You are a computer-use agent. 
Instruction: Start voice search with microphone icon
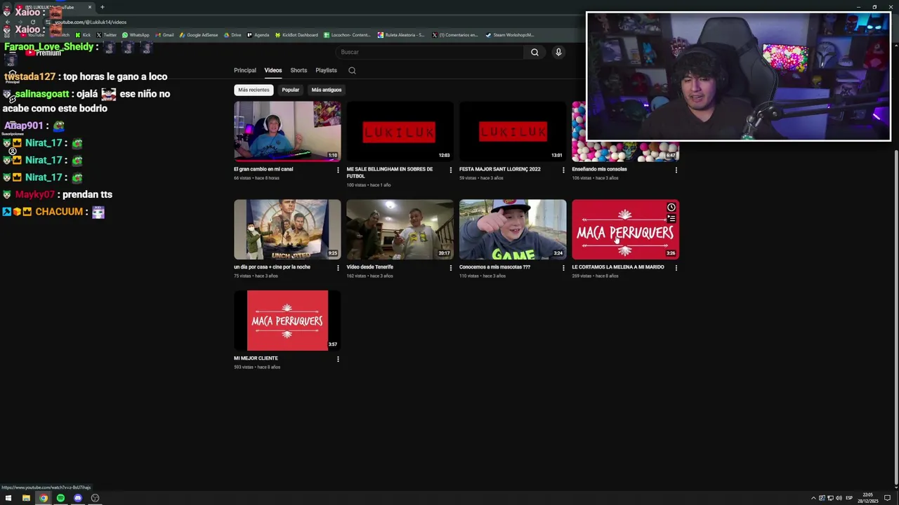tap(558, 52)
